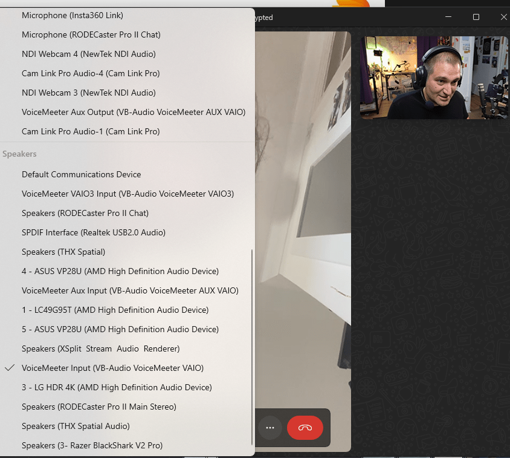Choose Cam Link Pro Audio-4 input
Viewport: 510px width, 458px height.
[x=127, y=73]
